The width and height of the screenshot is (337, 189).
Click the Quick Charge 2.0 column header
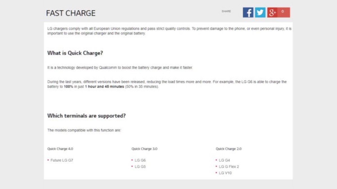click(x=229, y=149)
